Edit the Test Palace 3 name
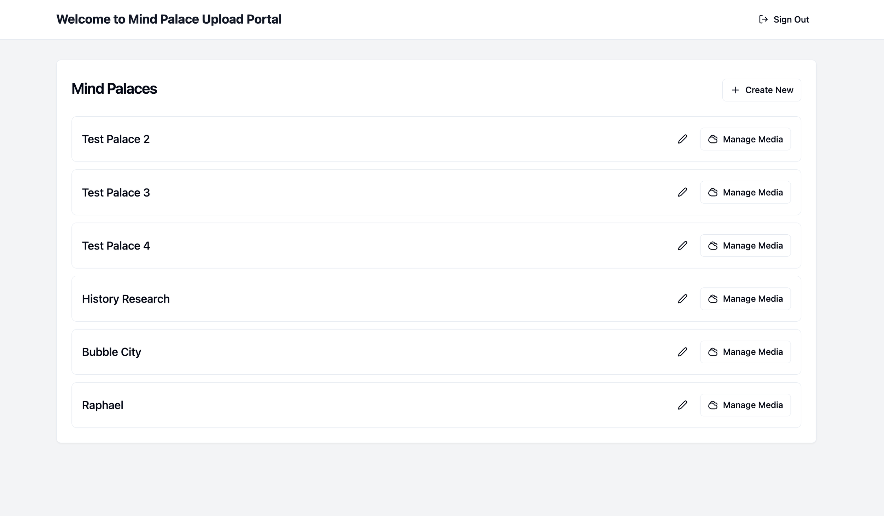This screenshot has width=884, height=516. 682,192
